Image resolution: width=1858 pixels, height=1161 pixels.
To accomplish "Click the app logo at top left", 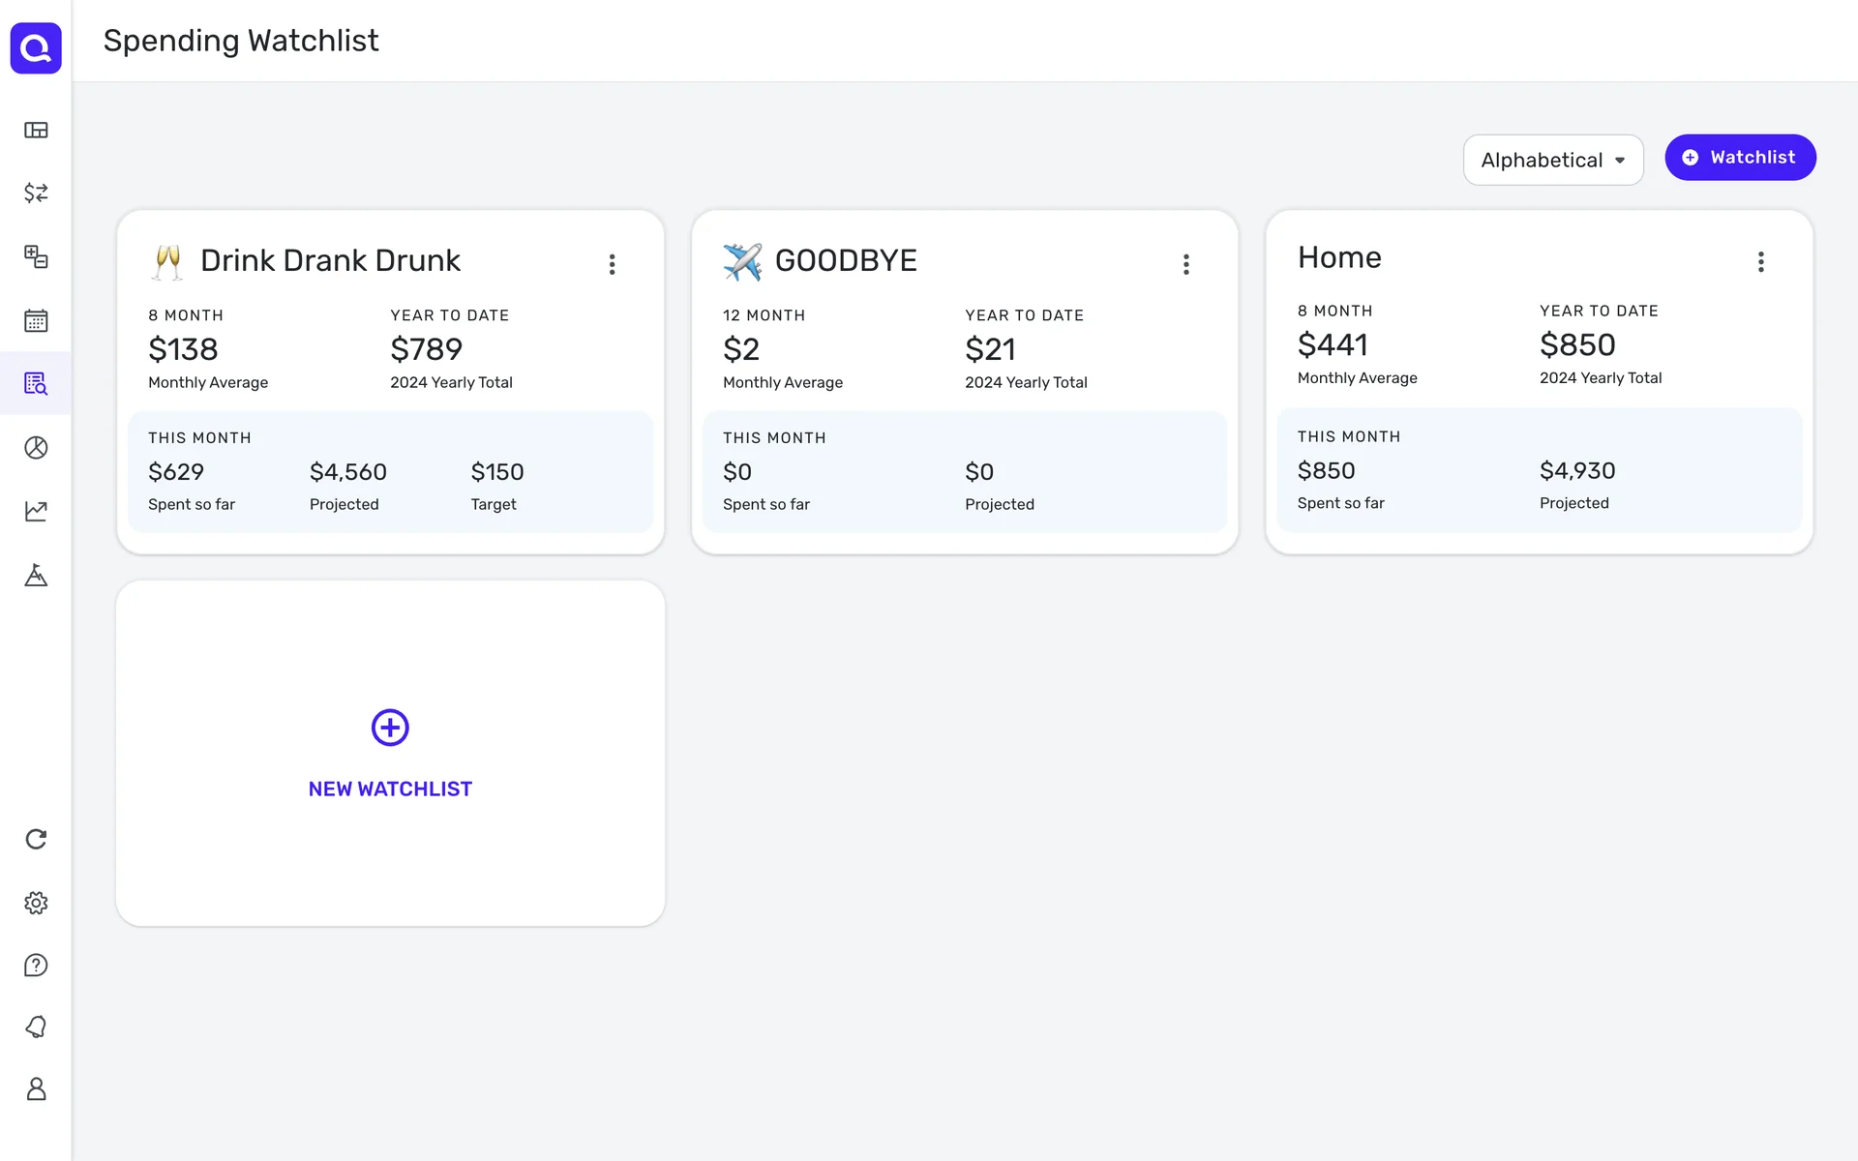I will pyautogui.click(x=36, y=47).
